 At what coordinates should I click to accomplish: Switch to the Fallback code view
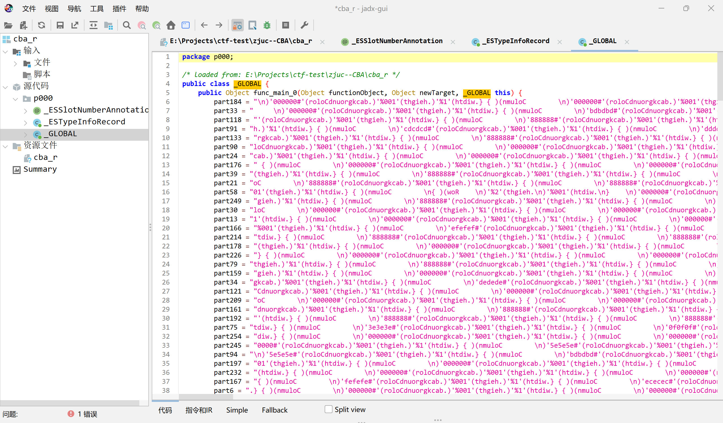click(x=275, y=410)
